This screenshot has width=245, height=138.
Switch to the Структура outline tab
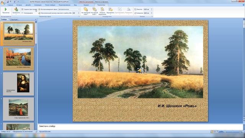point(14,20)
